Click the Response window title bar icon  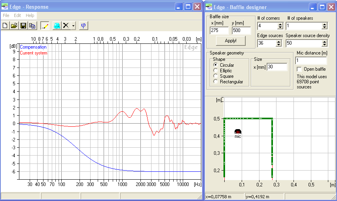tap(4, 7)
